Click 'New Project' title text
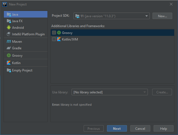 click(18, 4)
